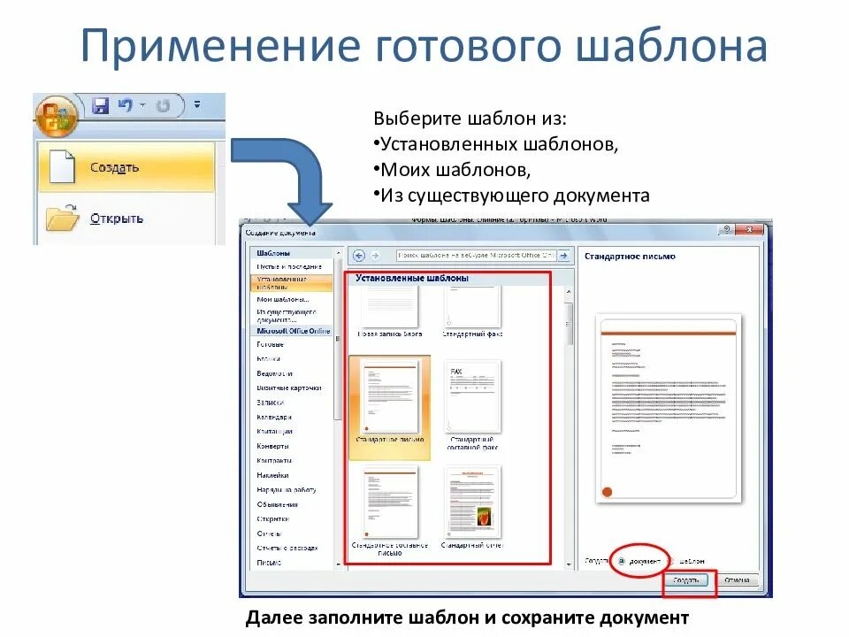This screenshot has height=637, width=849.
Task: Click category list scroll up arrow
Action: coord(339,253)
